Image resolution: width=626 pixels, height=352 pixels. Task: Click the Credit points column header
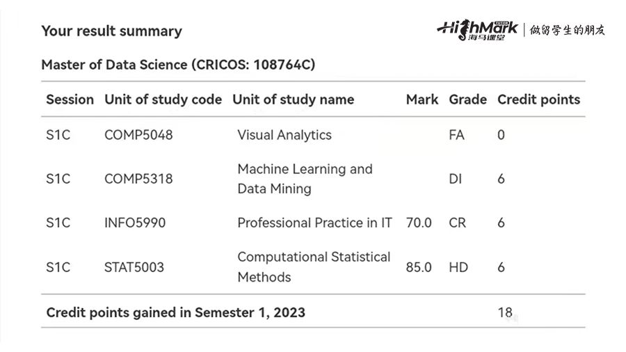(538, 99)
